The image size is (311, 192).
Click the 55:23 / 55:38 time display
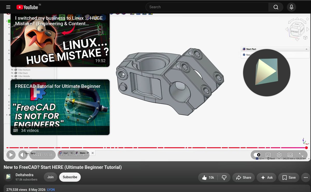[x=43, y=155]
